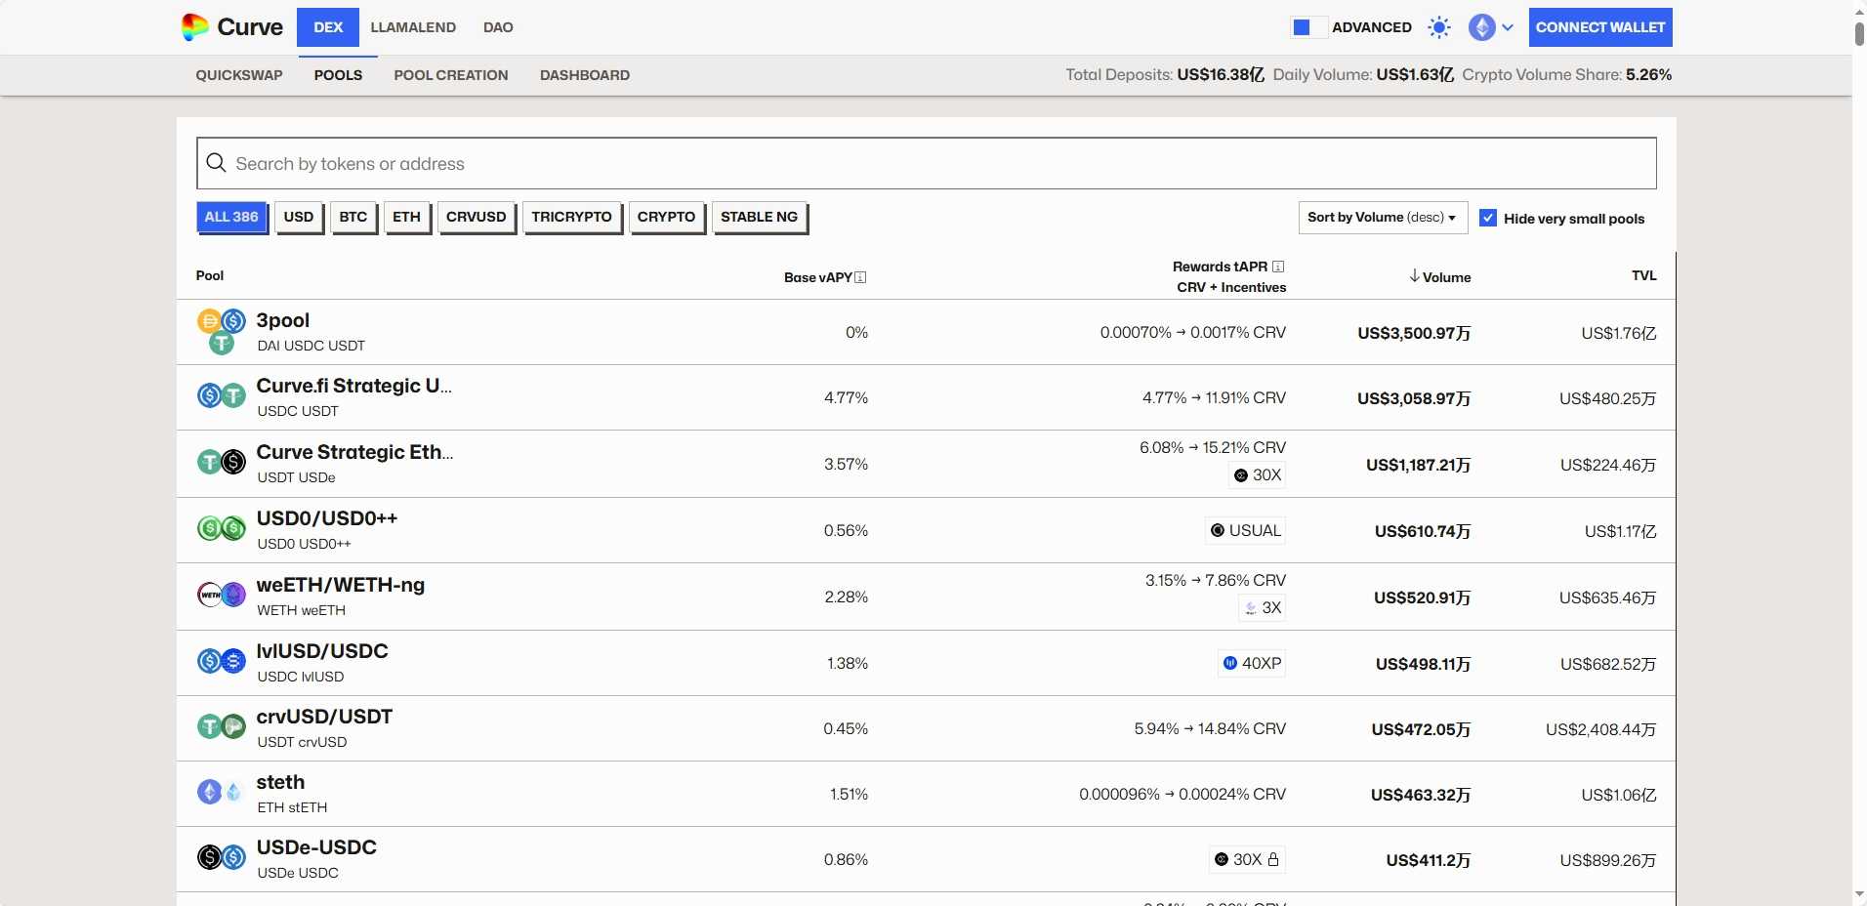Click the search by tokens input field

coord(926,164)
